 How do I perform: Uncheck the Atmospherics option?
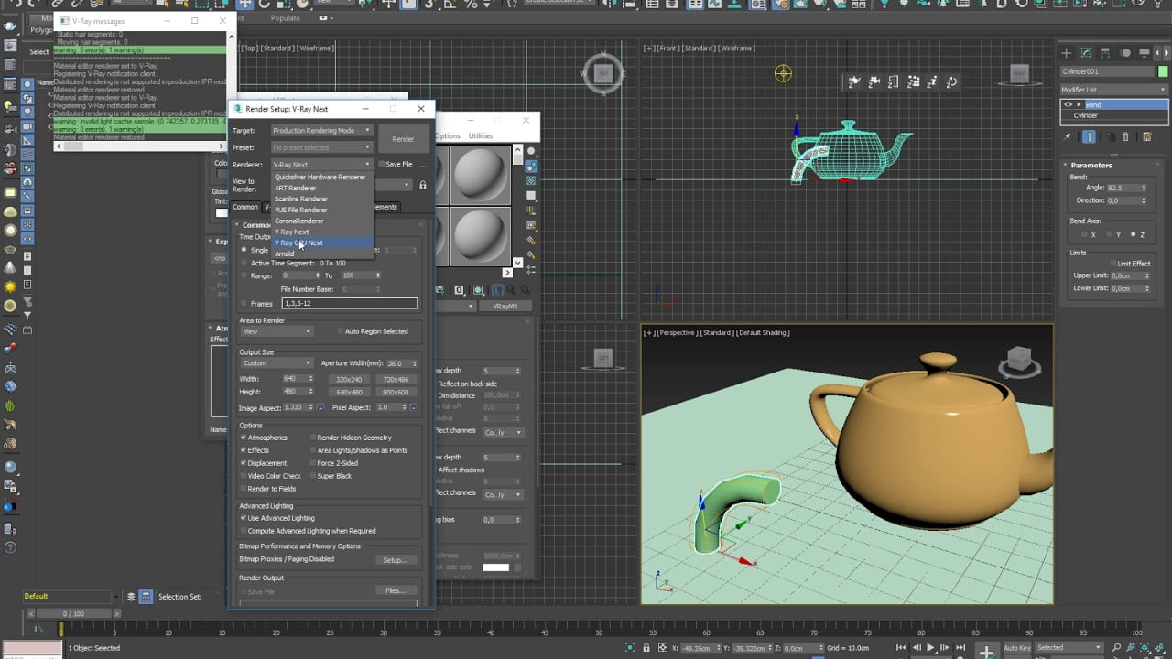click(244, 438)
